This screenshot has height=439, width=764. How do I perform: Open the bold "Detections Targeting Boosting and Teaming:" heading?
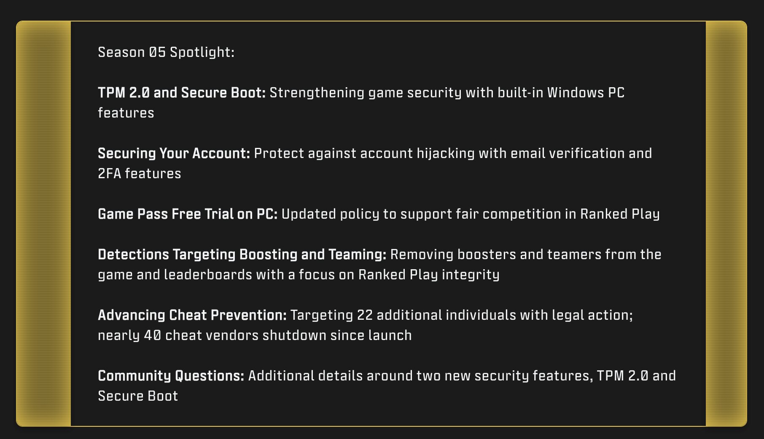(x=242, y=254)
